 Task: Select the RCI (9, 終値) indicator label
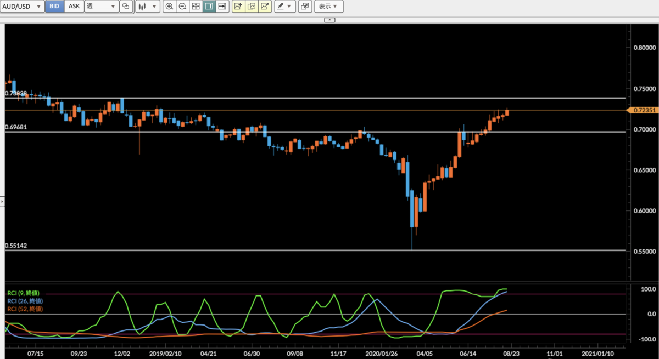25,293
